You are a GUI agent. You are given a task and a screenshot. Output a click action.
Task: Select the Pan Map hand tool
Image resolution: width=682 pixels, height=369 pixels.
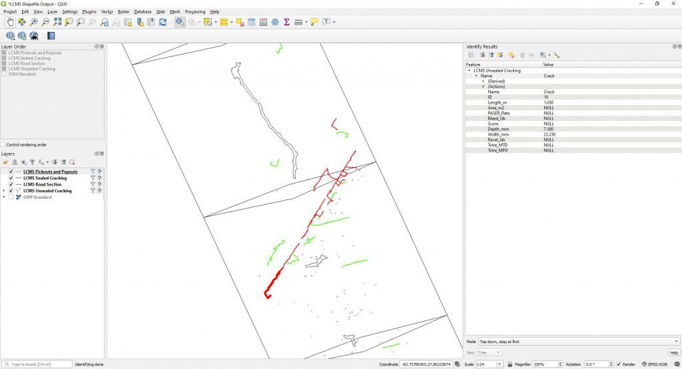coord(11,22)
